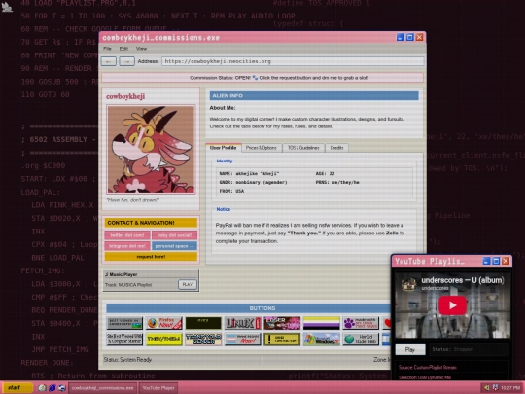
Task: Maximize the YouTube Playlist window
Action: tap(496, 261)
